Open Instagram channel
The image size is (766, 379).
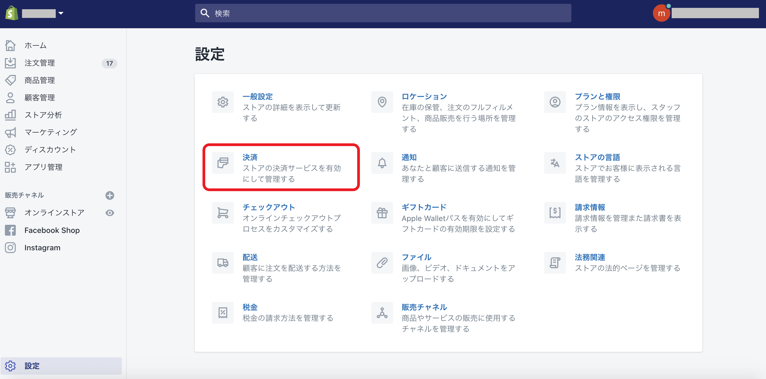tap(42, 247)
